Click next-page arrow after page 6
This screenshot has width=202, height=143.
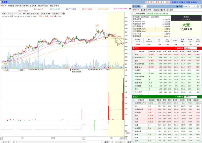[x=16, y=142]
